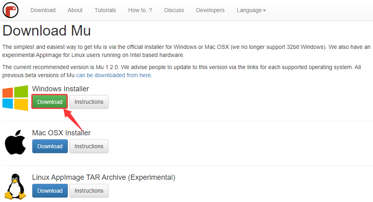
Task: Open the About page
Action: coord(75,10)
